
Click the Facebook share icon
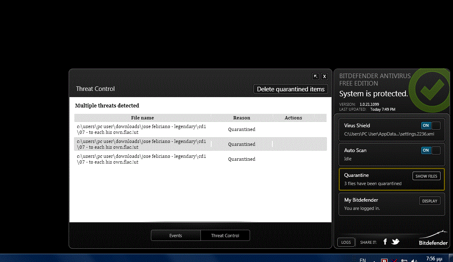(x=385, y=242)
